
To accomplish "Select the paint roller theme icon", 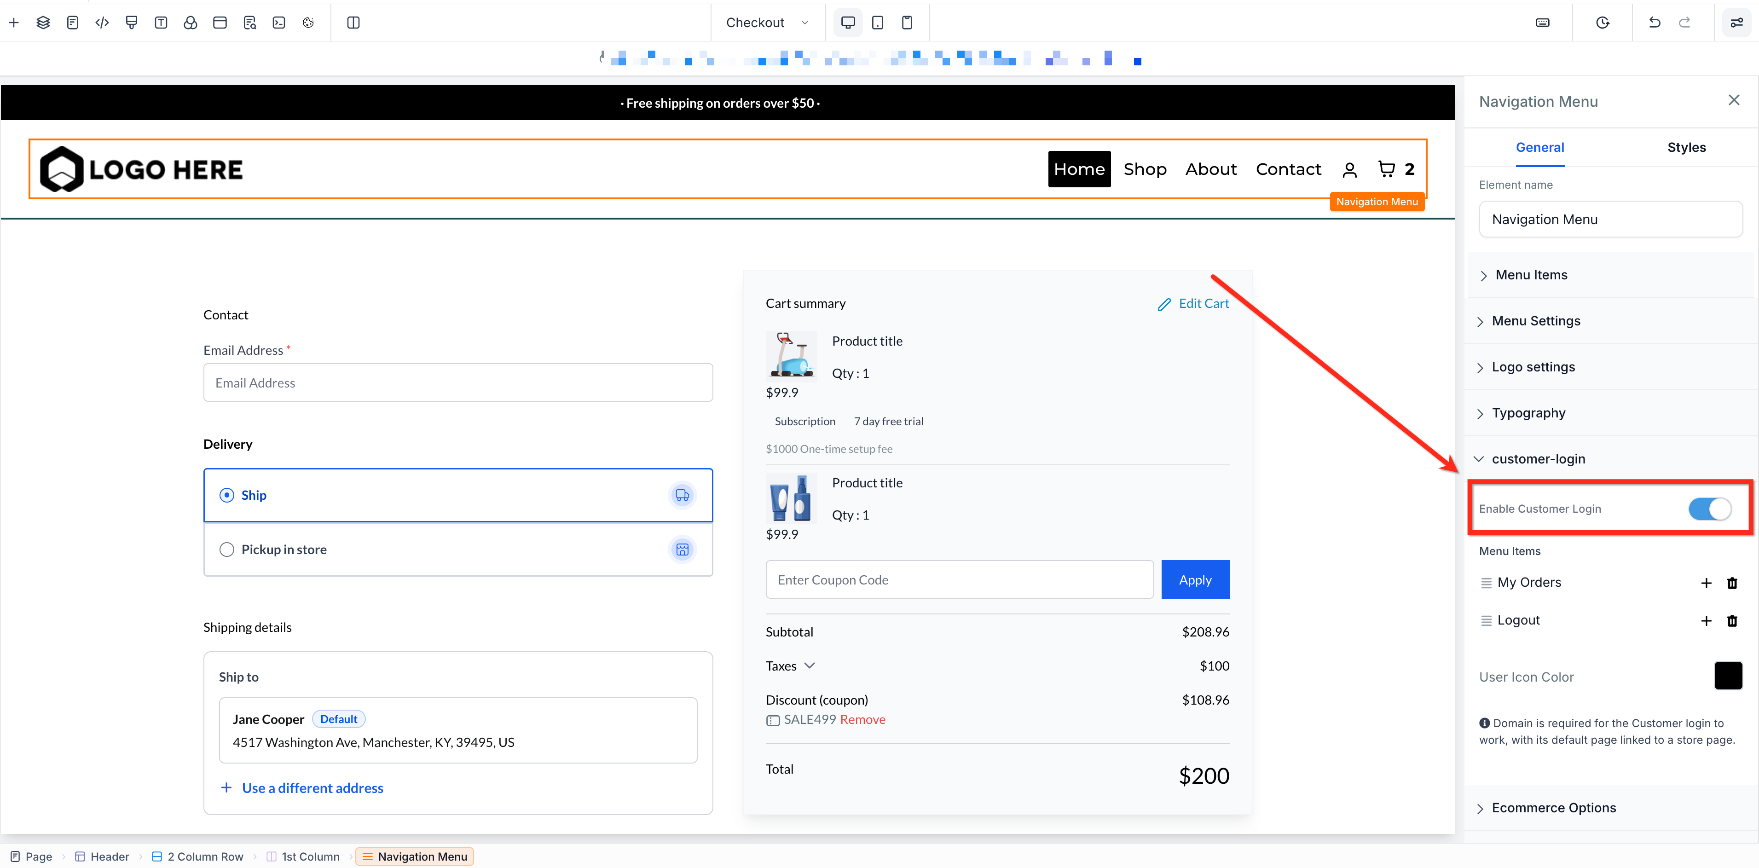I will [132, 23].
